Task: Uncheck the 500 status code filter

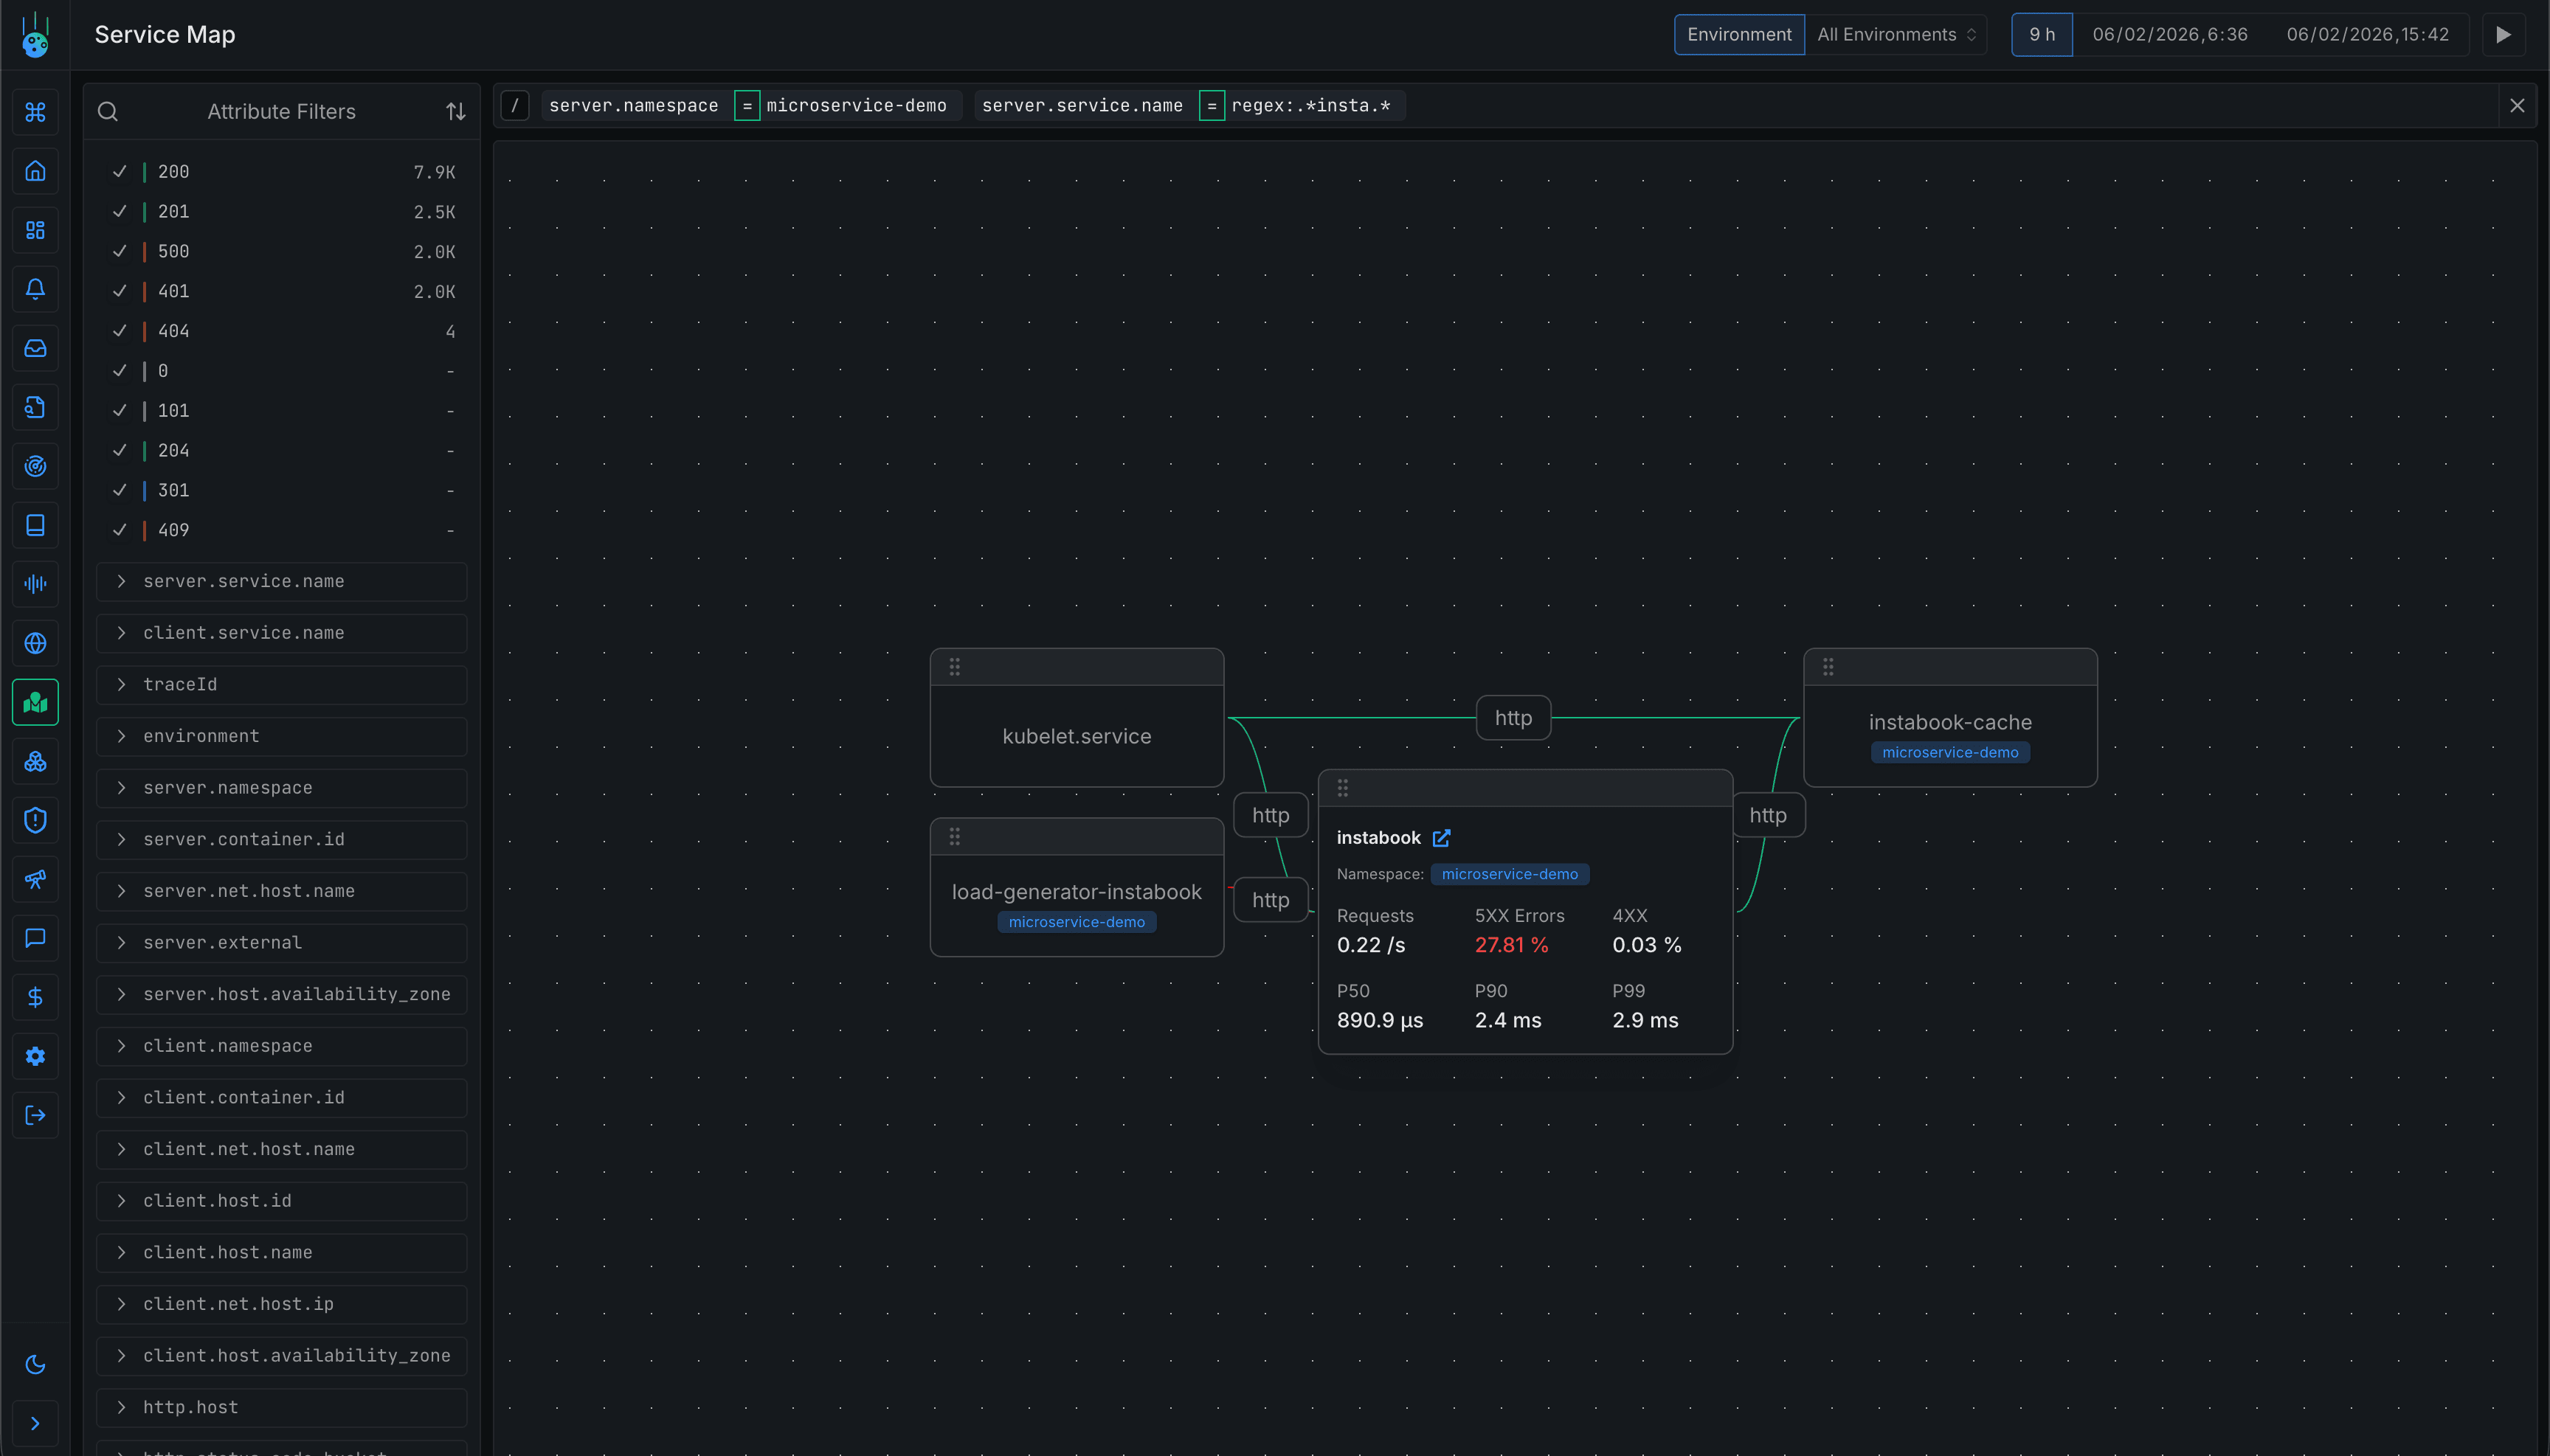Action: [119, 251]
